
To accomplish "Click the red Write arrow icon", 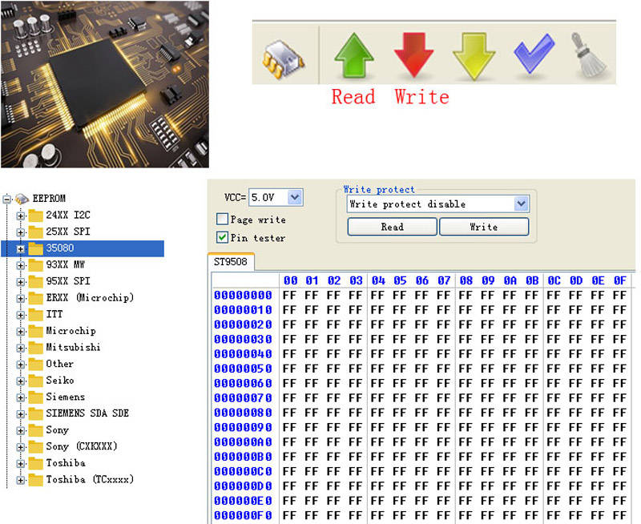I will click(x=413, y=55).
